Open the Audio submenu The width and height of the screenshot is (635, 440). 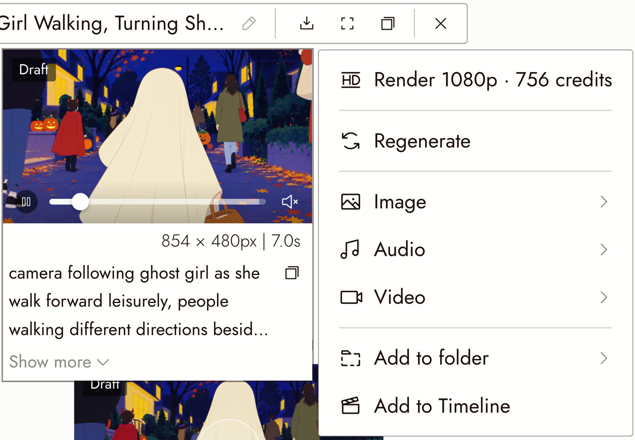click(x=475, y=249)
